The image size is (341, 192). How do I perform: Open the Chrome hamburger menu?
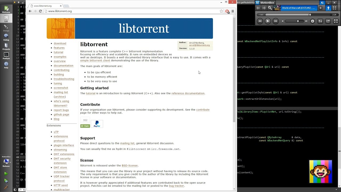[233, 11]
